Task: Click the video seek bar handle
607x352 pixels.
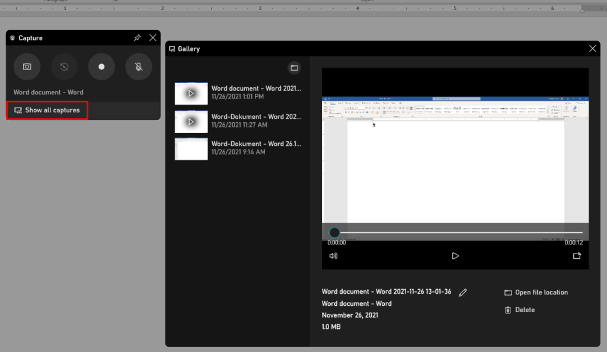Action: point(334,233)
